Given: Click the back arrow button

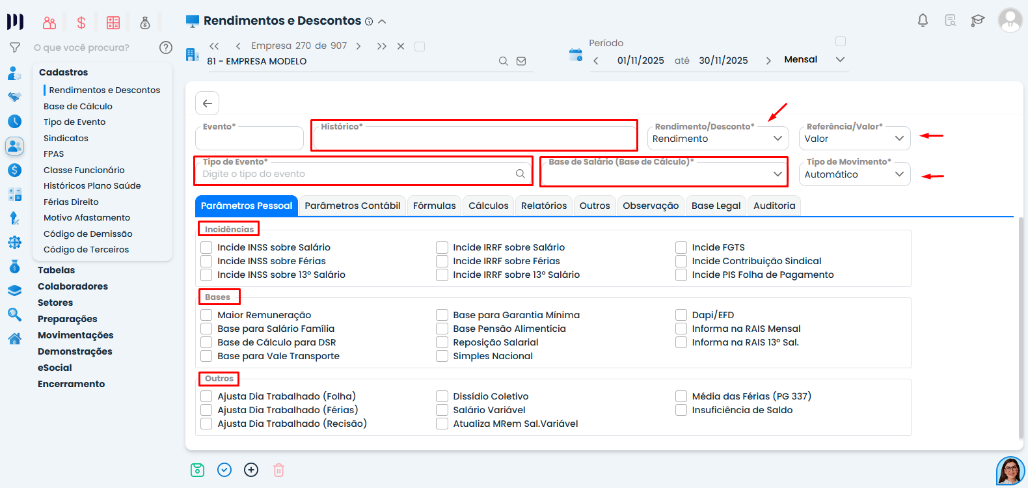Looking at the screenshot, I should point(207,103).
